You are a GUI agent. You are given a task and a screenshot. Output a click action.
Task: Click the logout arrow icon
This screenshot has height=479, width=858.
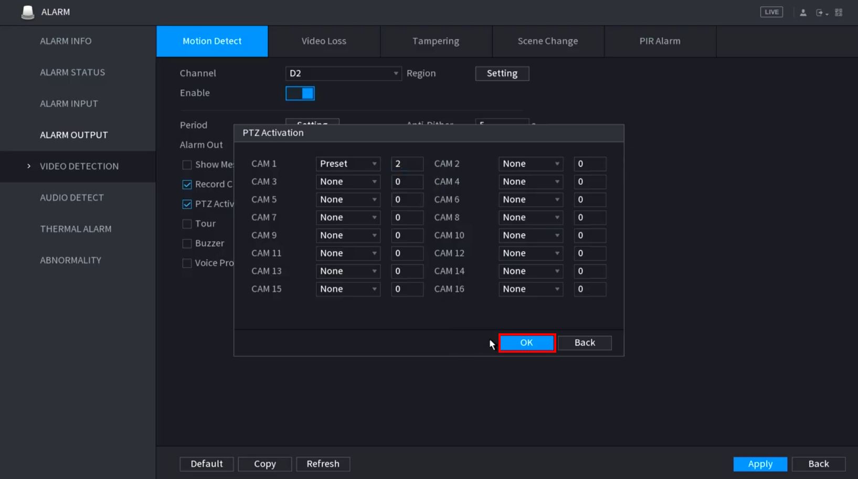820,13
